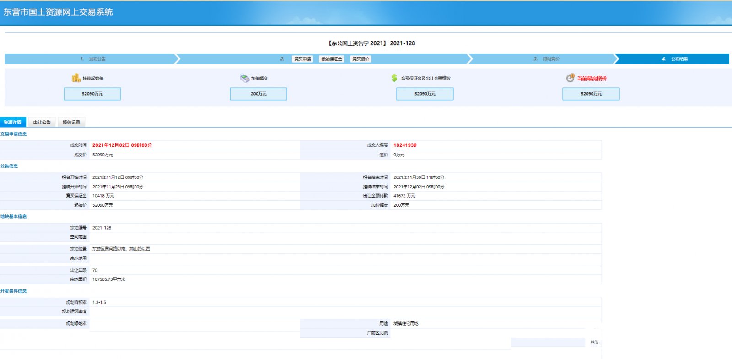This screenshot has width=732, height=359.
Task: Click 报名结束时间 value 2021年11月30日 11时00分
Action: (x=419, y=177)
